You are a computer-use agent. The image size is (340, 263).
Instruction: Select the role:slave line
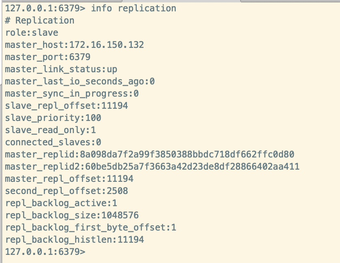32,33
